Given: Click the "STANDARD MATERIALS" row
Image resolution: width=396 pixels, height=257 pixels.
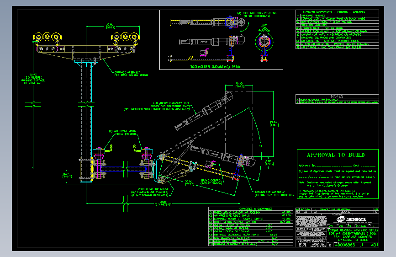Looking at the screenshot, I should pyautogui.click(x=337, y=25).
